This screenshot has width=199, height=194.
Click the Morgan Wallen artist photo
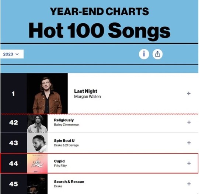click(47, 94)
